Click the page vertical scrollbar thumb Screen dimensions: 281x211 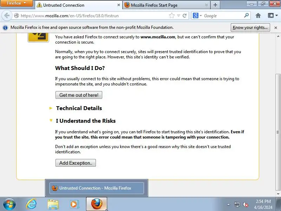[278, 132]
